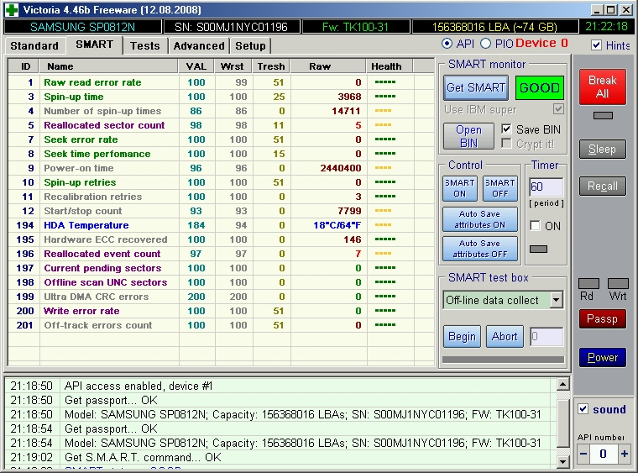
Task: Toggle the Save BIN checkbox
Action: pos(506,129)
